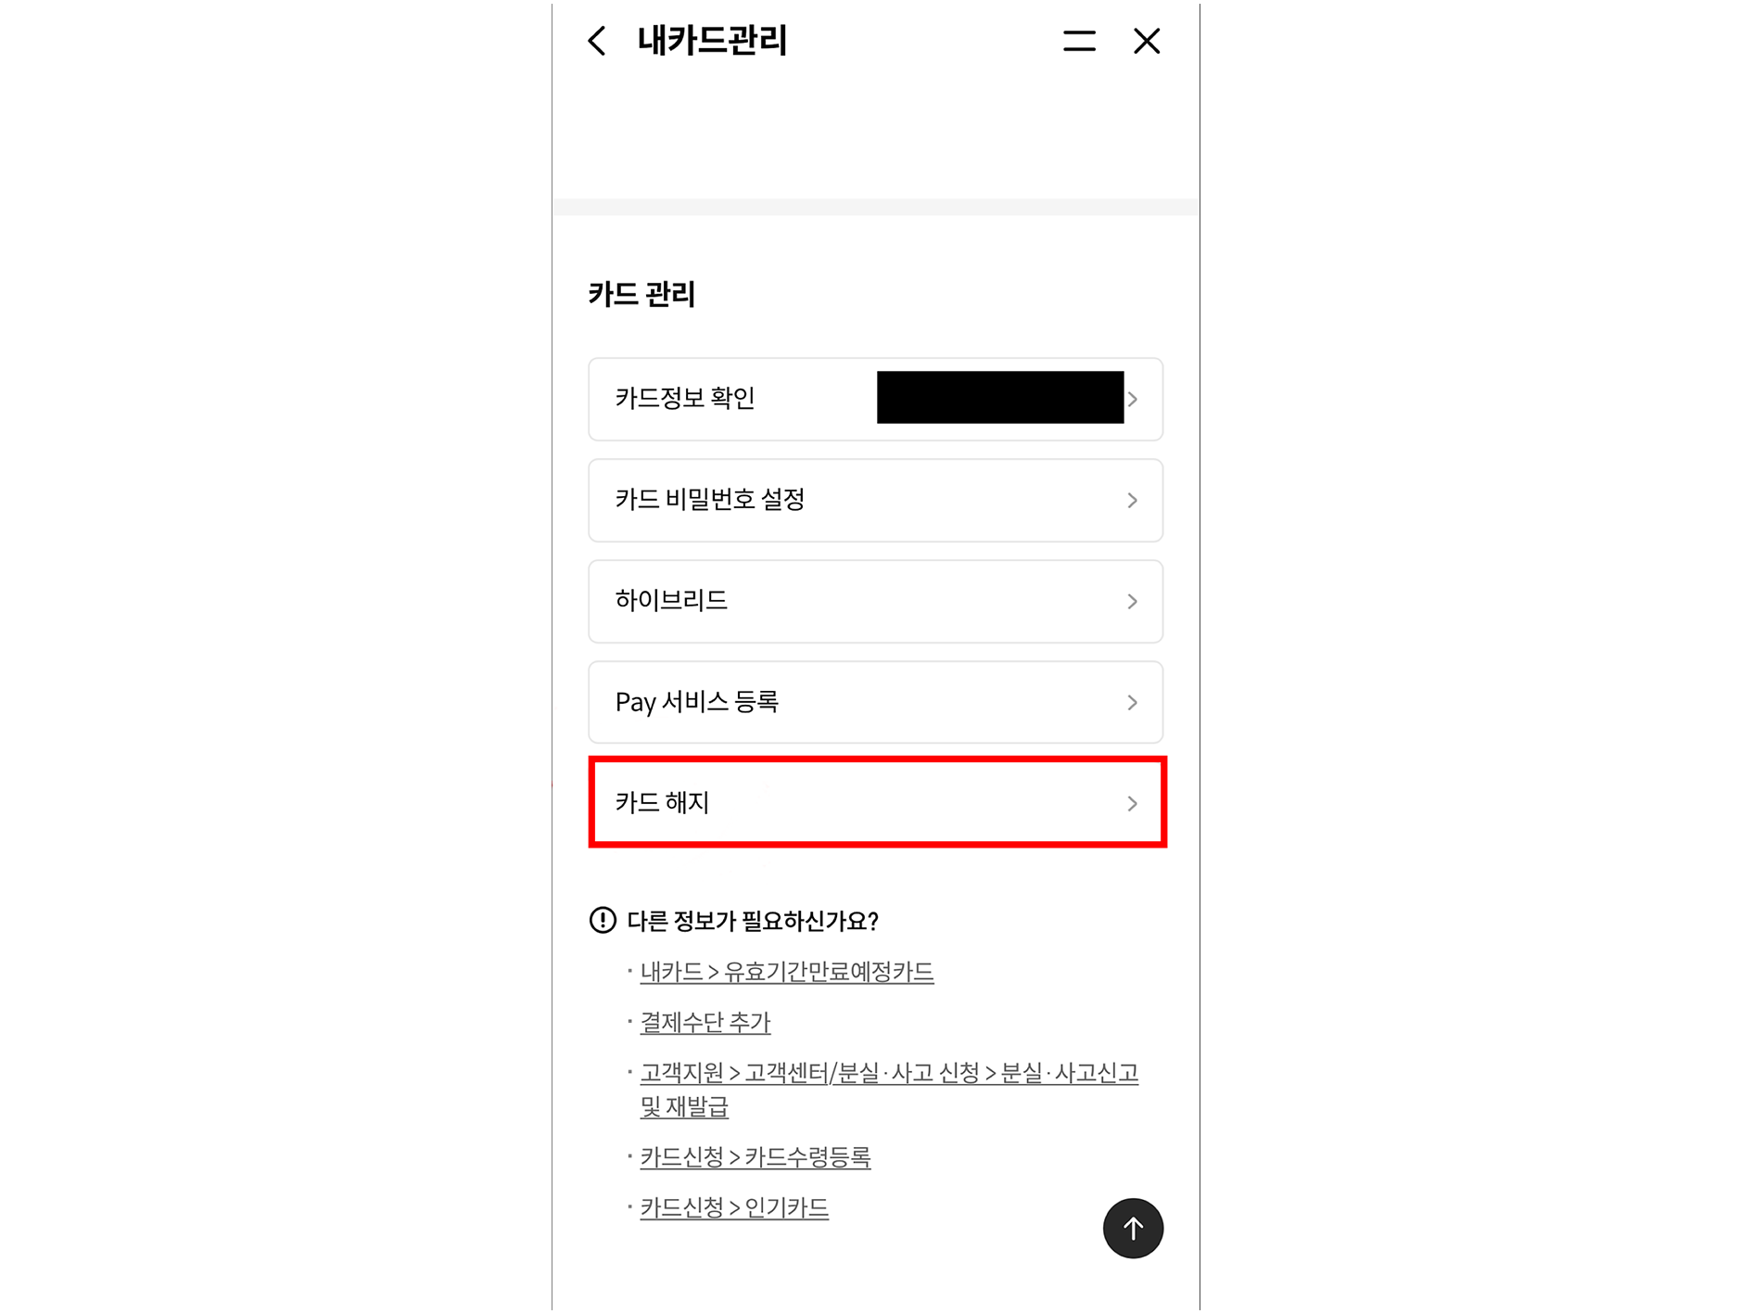Viewport: 1752px width, 1314px height.
Task: Click the info icon beside 다른 정보가 필요하신가요
Action: pyautogui.click(x=603, y=920)
